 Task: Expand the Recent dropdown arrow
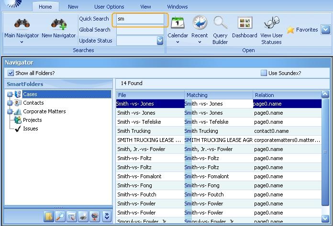coord(200,42)
